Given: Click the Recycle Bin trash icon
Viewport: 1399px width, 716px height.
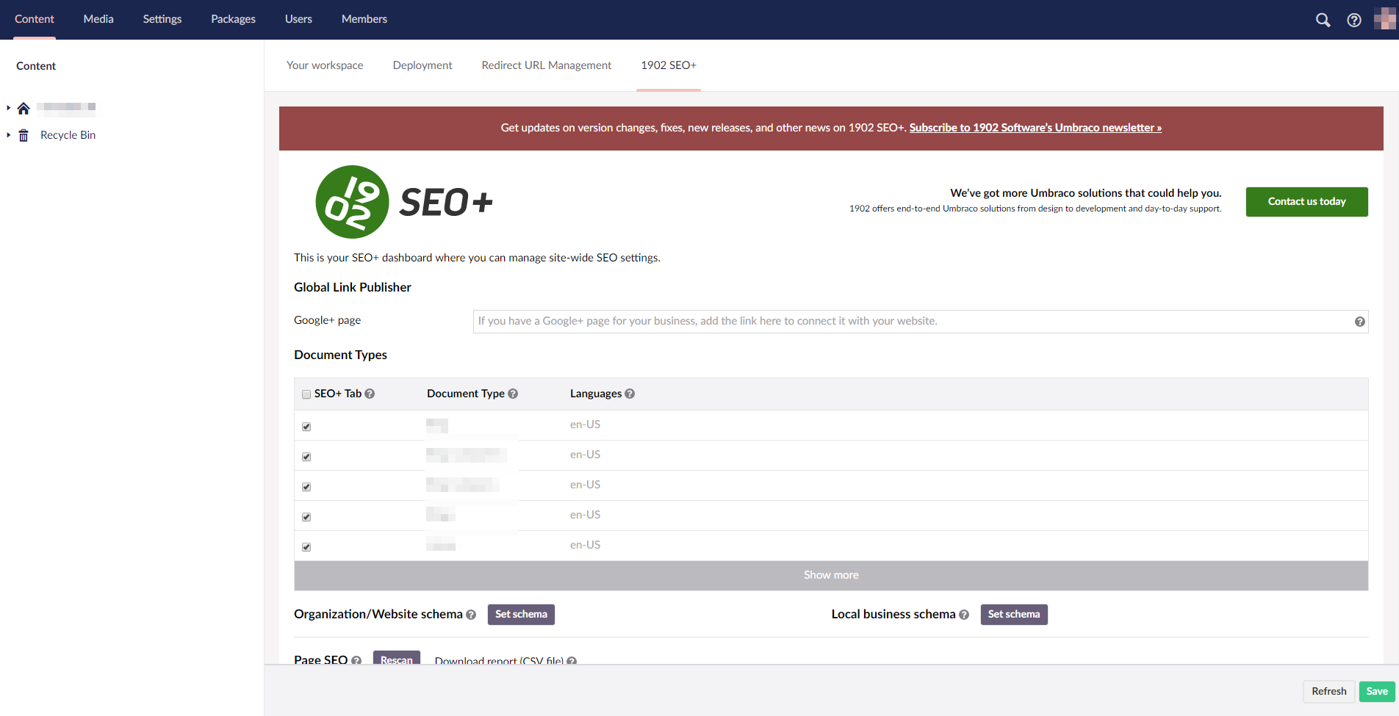Looking at the screenshot, I should coord(24,135).
